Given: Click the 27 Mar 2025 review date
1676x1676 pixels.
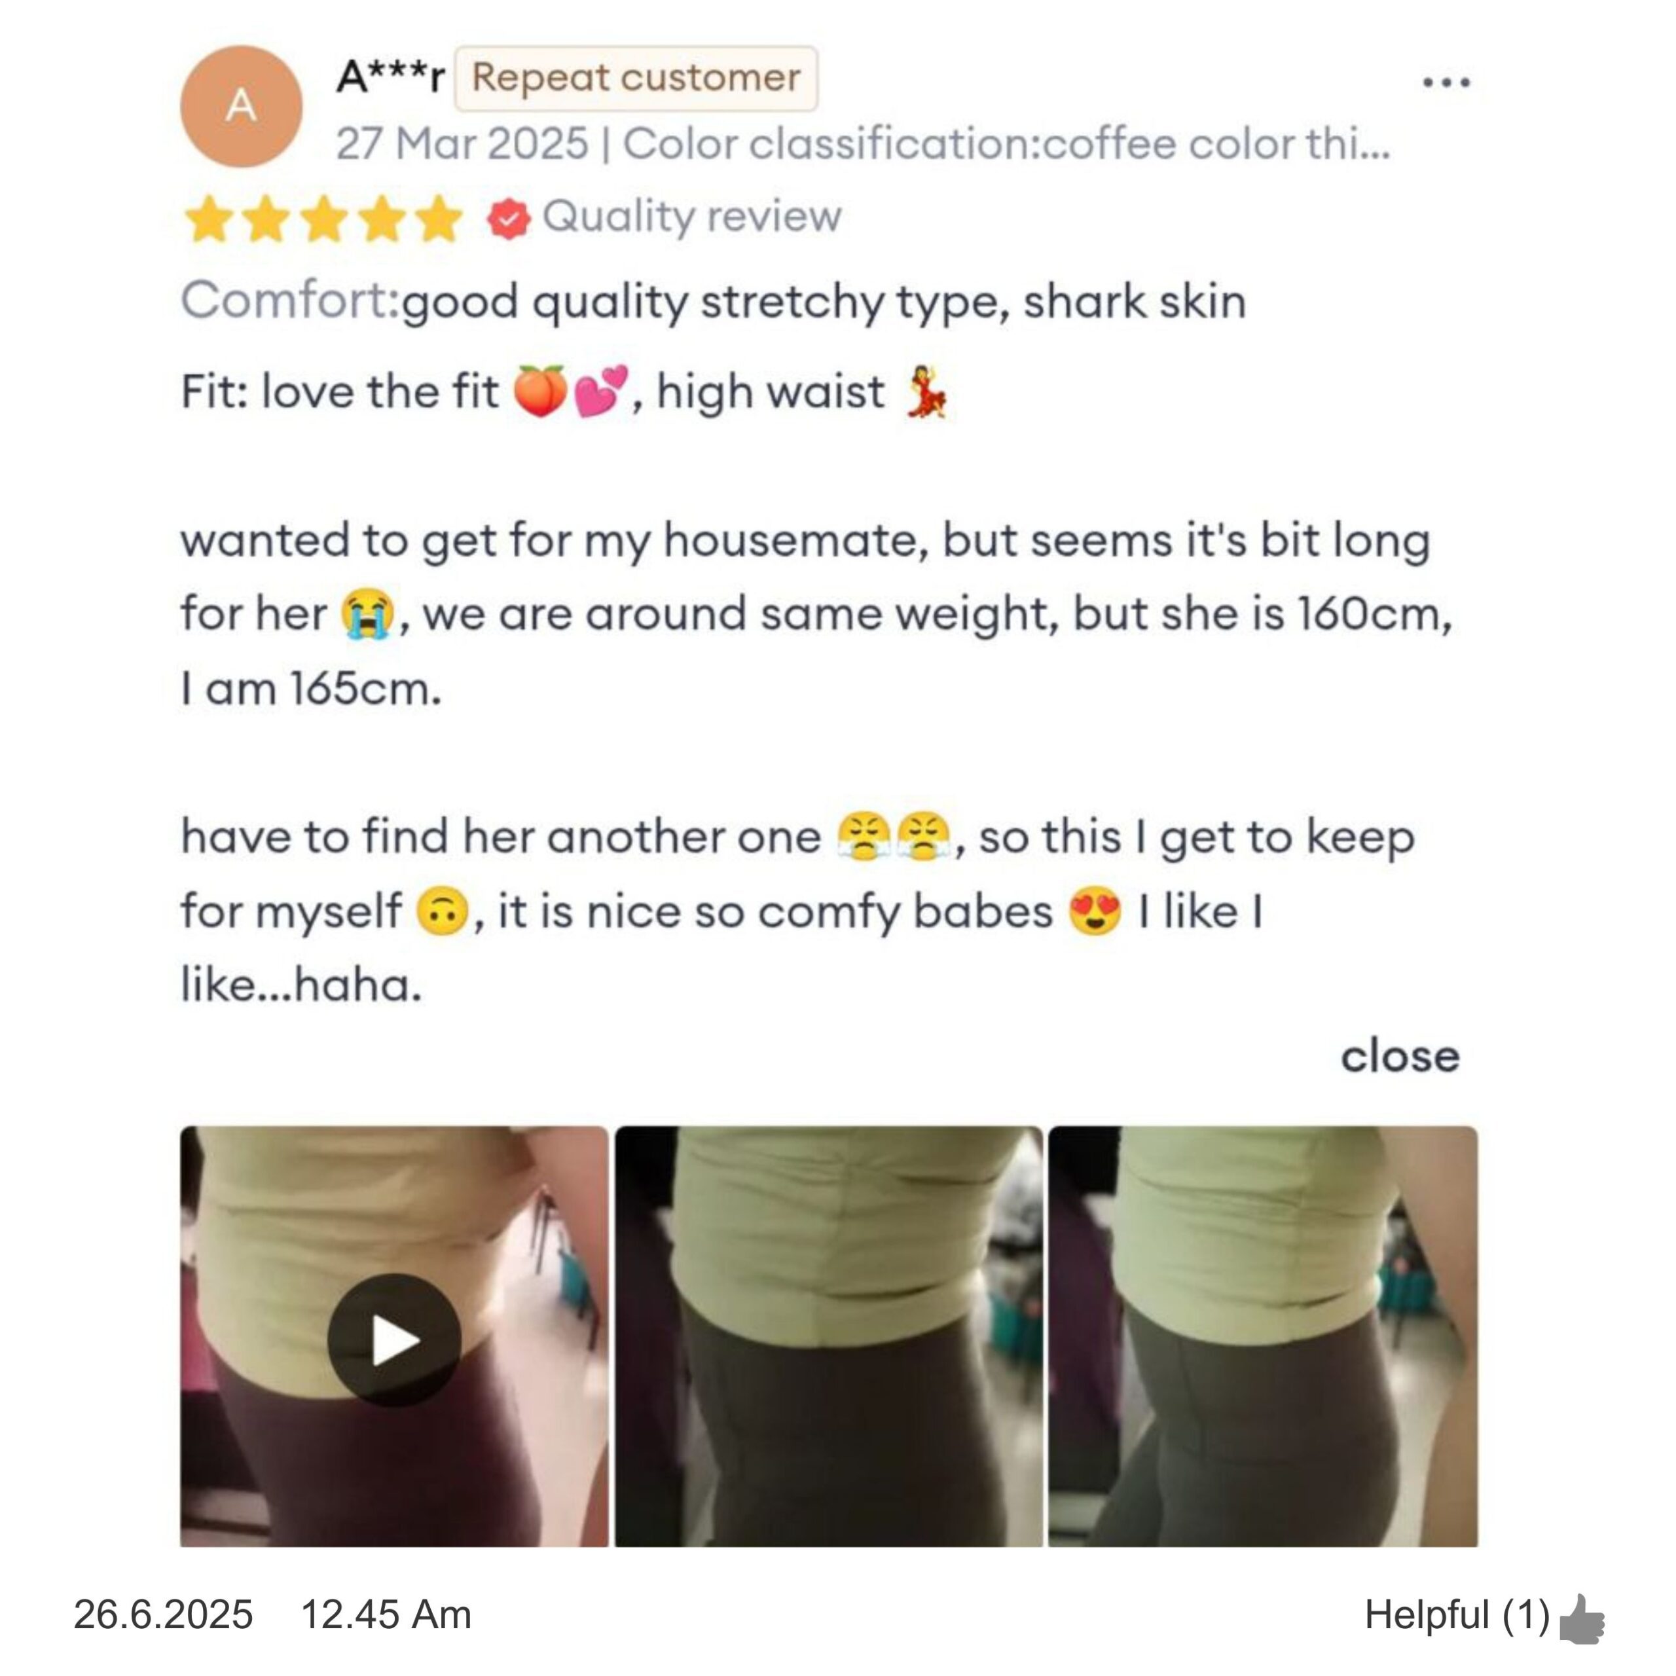Looking at the screenshot, I should pos(462,144).
